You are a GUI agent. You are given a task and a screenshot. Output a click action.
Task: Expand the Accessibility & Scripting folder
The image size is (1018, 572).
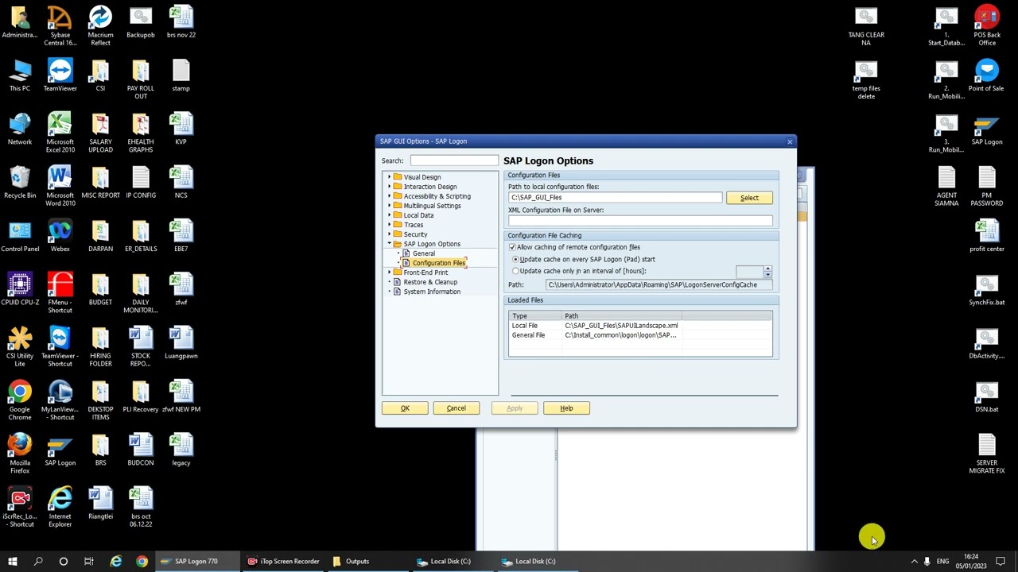pos(390,196)
